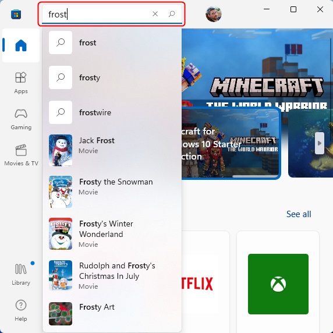Screen dimensions: 333x333
Task: Open Frosty the Snowman movie result
Action: 112,192
